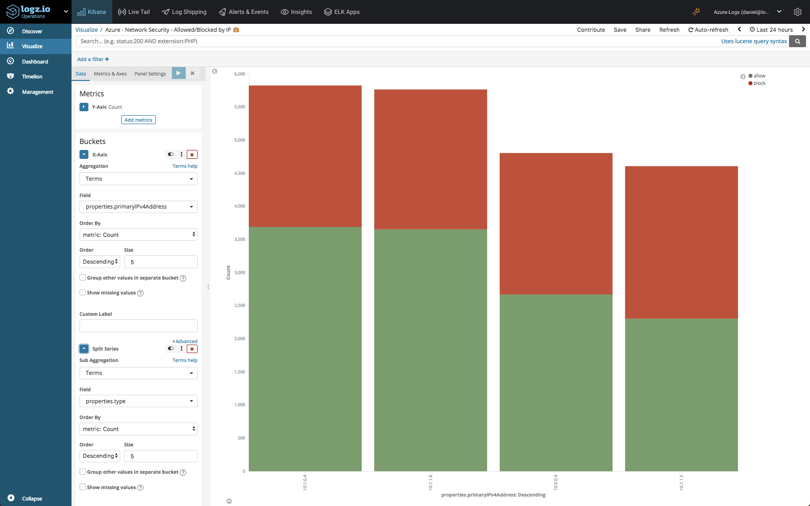Check Split Series group other values box

[83, 472]
